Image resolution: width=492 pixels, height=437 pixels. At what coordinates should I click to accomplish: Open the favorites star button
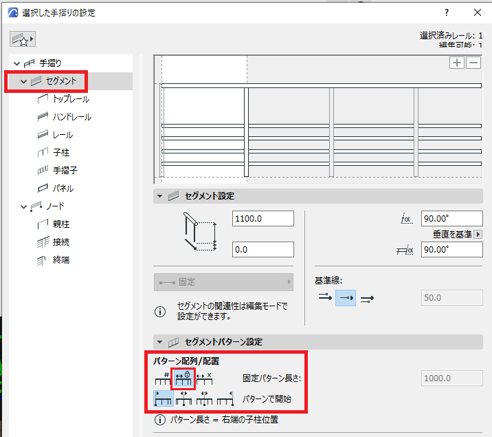(x=22, y=39)
